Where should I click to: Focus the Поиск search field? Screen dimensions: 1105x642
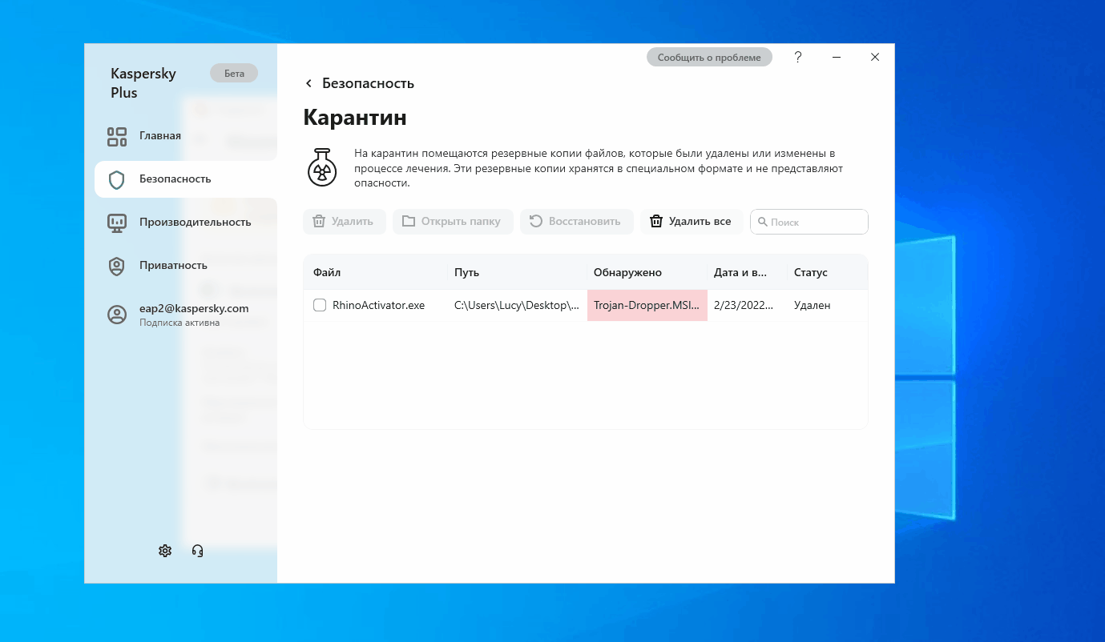809,223
